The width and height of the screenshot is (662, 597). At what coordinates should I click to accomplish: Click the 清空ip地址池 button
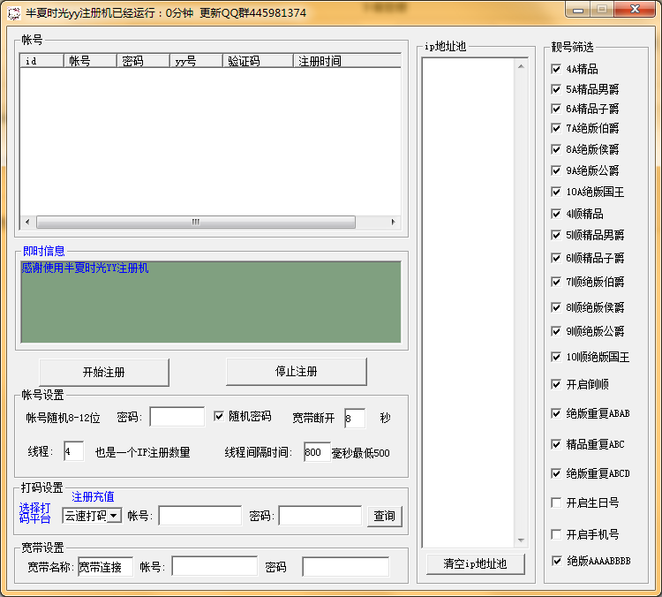pos(474,564)
